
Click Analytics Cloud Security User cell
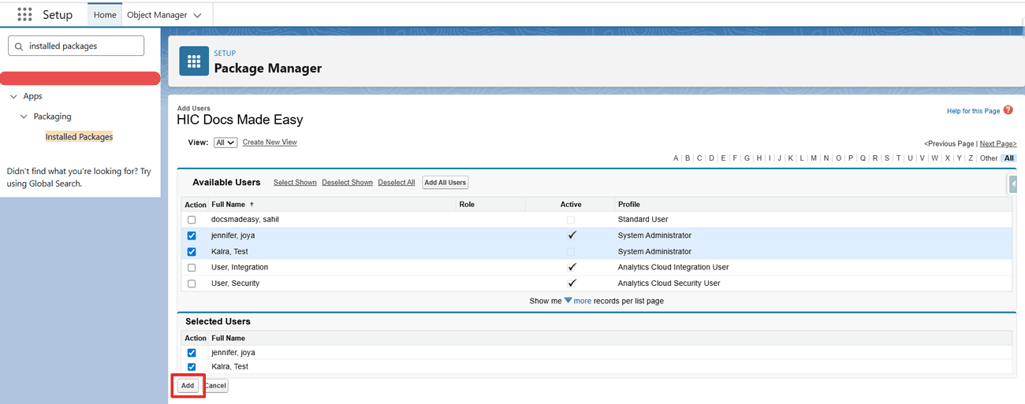[x=669, y=284]
